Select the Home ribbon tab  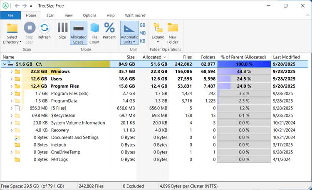click(31, 15)
